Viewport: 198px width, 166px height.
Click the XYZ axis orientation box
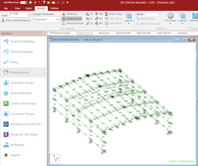coord(54,159)
